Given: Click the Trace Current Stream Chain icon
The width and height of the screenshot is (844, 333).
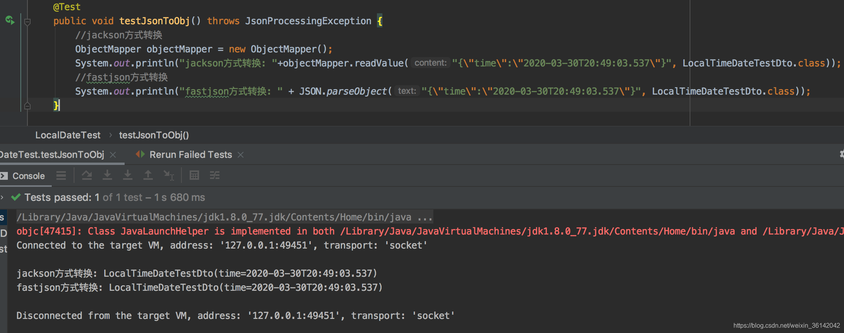Looking at the screenshot, I should [215, 175].
